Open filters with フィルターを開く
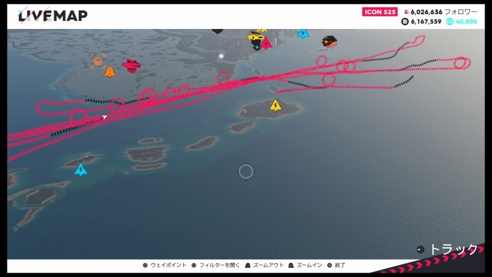492x277 pixels. [x=216, y=265]
